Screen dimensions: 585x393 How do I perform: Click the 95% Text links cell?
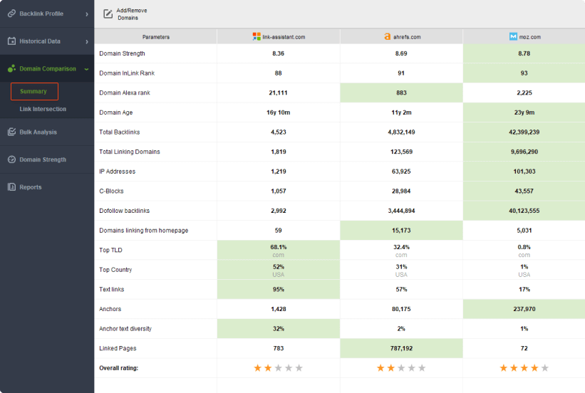279,289
